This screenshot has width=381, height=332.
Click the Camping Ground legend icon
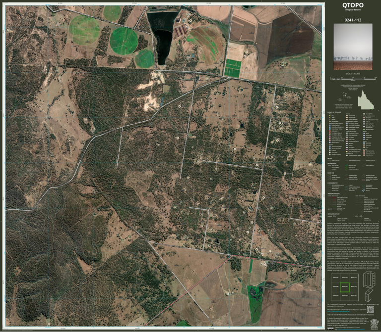[x=330, y=154]
